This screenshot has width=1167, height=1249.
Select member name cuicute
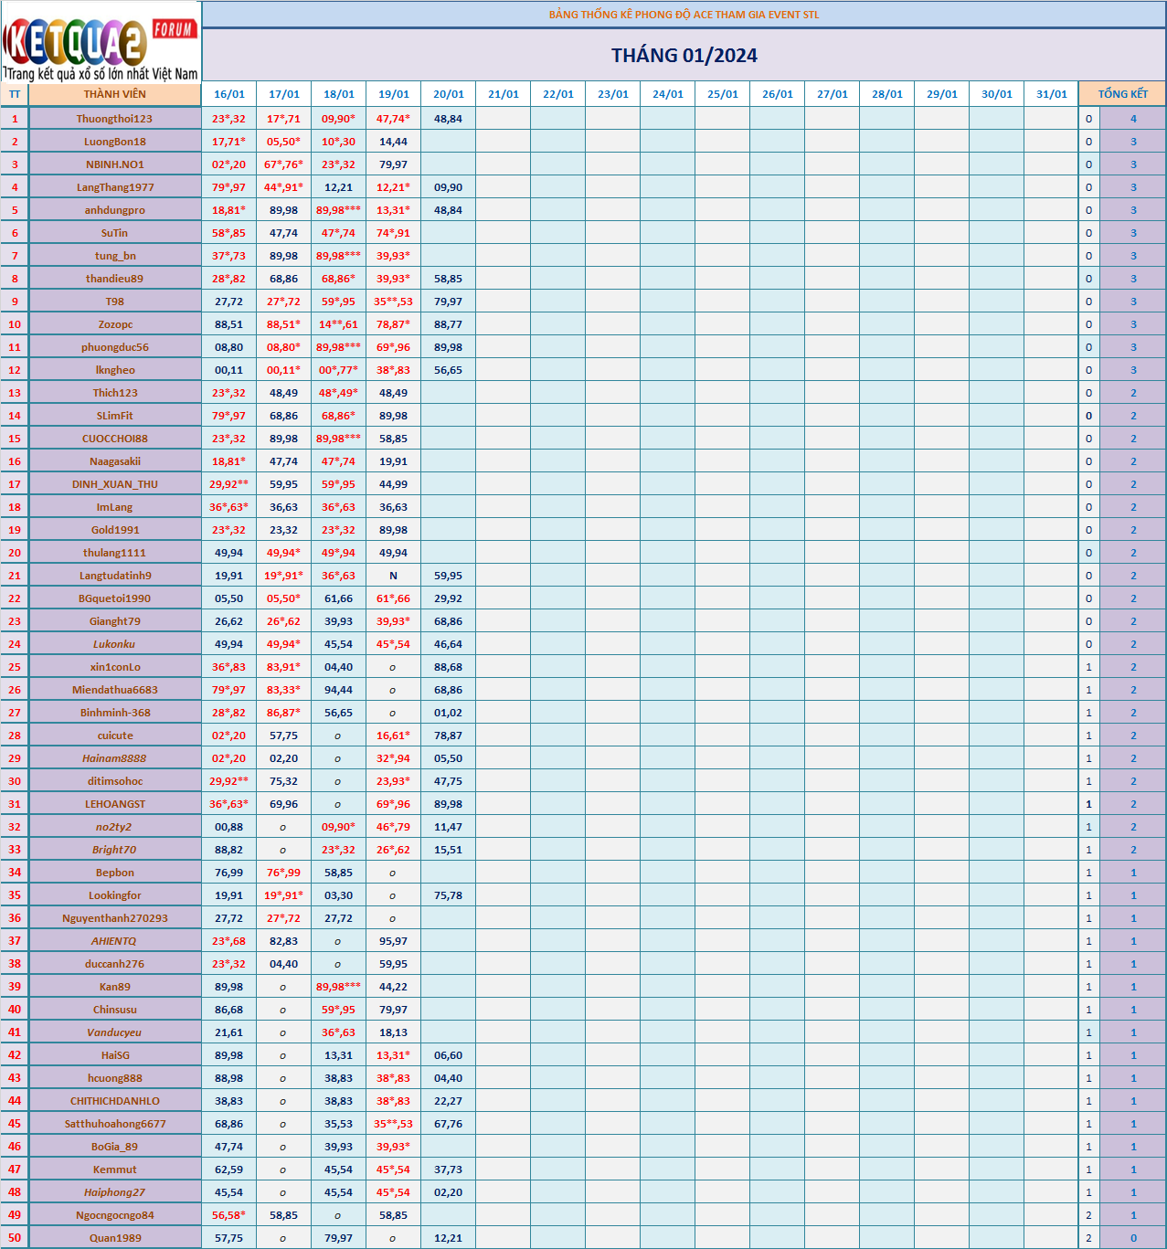[115, 736]
